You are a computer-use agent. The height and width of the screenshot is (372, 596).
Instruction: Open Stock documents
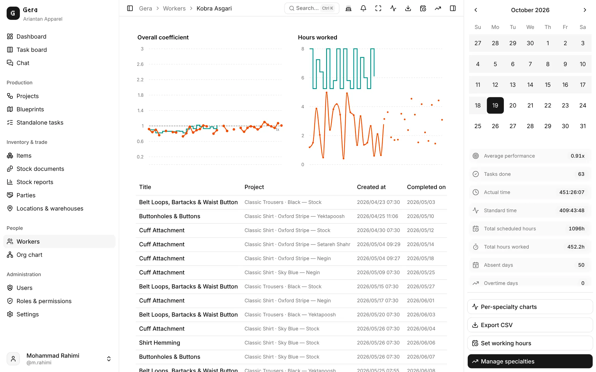[x=59, y=169]
